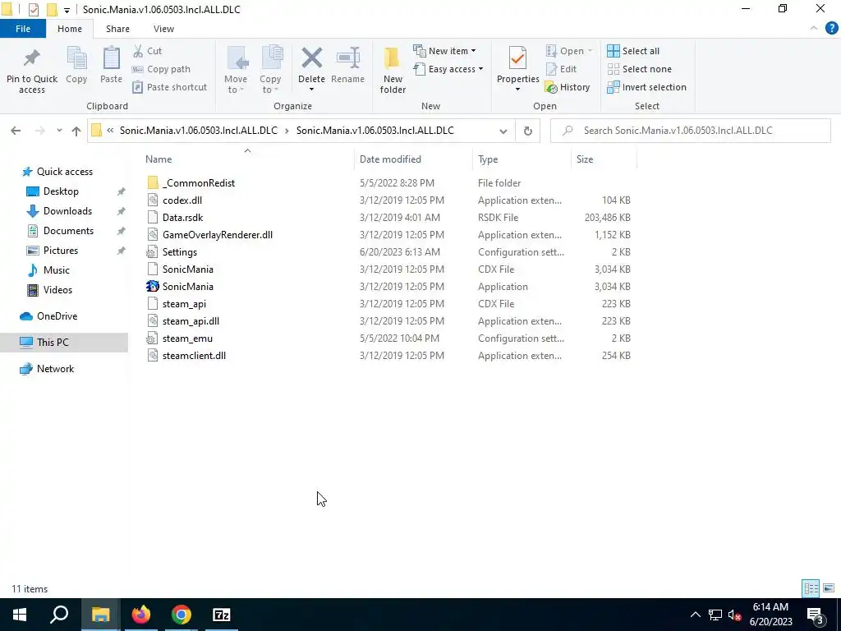Image resolution: width=841 pixels, height=631 pixels.
Task: Click first breadcrumb Sonic.Mania folder segment
Action: pyautogui.click(x=199, y=131)
